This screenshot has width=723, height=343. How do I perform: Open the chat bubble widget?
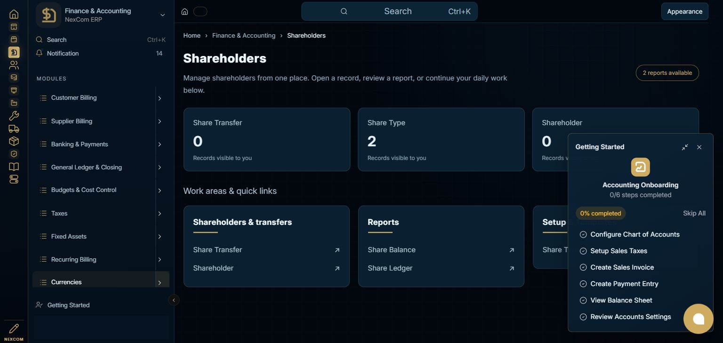click(699, 319)
